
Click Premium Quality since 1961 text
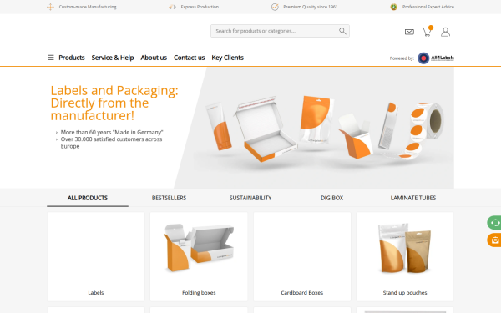[x=311, y=7]
